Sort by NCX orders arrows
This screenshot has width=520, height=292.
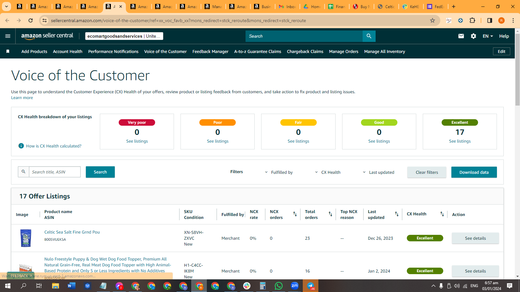(x=295, y=214)
